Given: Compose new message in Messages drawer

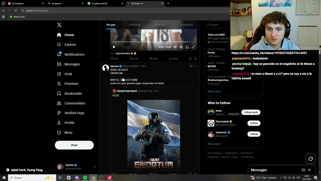Looking at the screenshot, I should point(303,170).
